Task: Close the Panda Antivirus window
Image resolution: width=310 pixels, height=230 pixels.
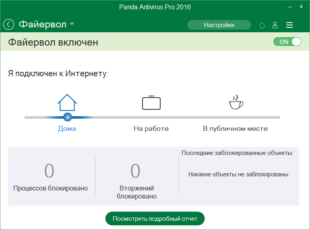Action: (x=301, y=6)
